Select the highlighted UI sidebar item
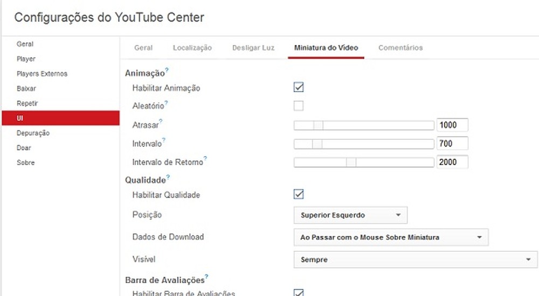Image resolution: width=539 pixels, height=296 pixels. click(x=61, y=118)
